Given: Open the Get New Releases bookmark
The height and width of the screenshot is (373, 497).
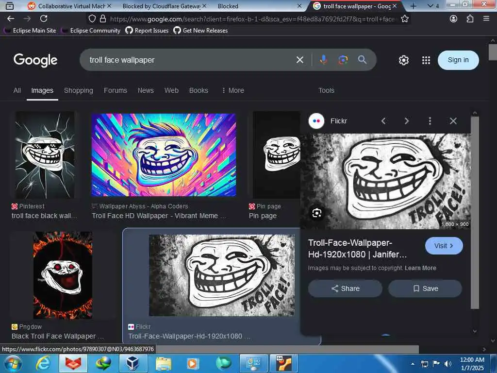Looking at the screenshot, I should (x=200, y=31).
